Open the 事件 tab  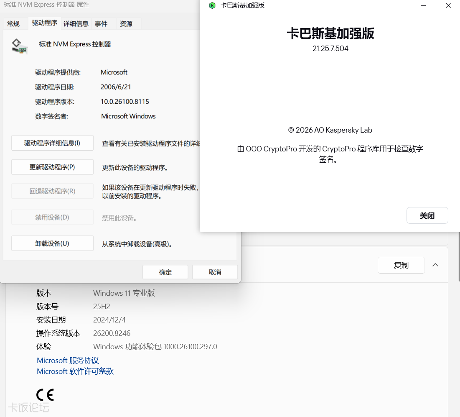(x=101, y=24)
